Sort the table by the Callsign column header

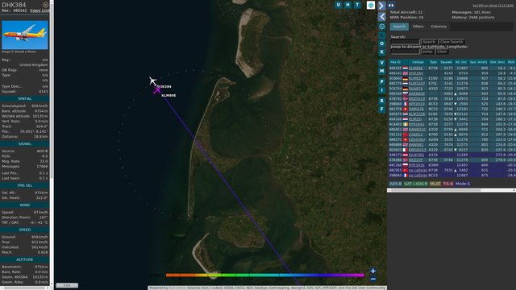[418, 62]
